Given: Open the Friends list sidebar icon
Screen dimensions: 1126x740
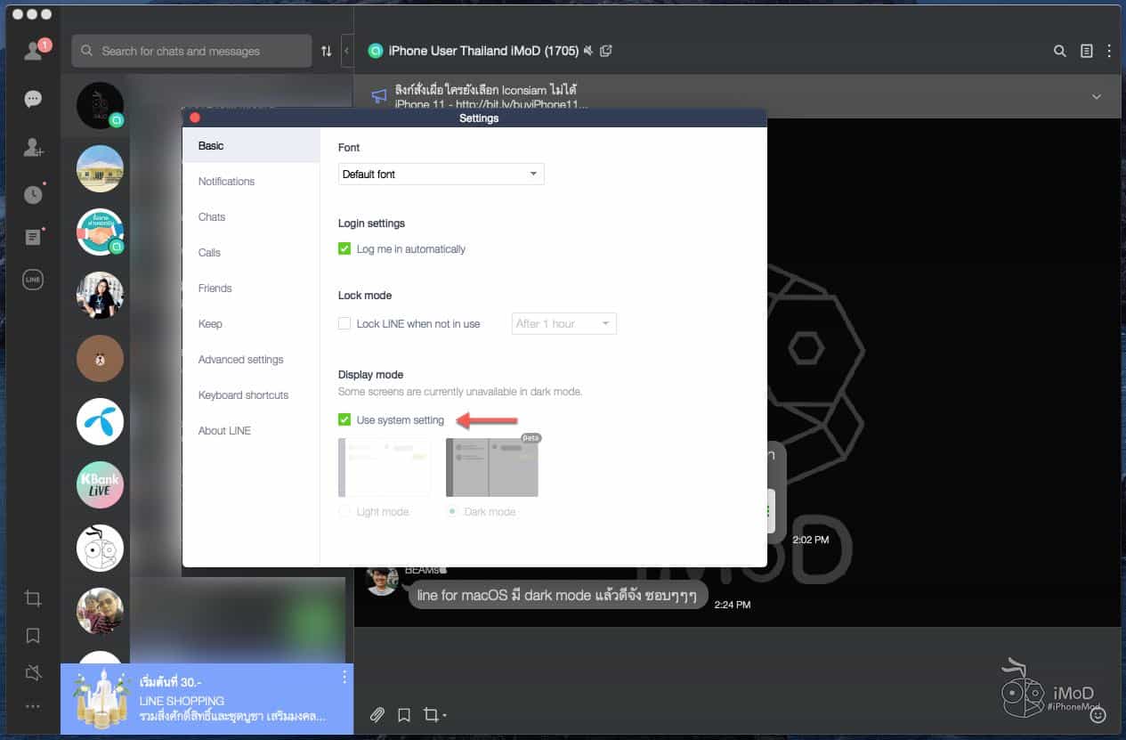Looking at the screenshot, I should (x=33, y=51).
